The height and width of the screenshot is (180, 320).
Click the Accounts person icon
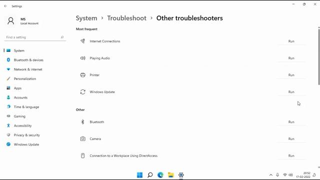tap(8, 97)
